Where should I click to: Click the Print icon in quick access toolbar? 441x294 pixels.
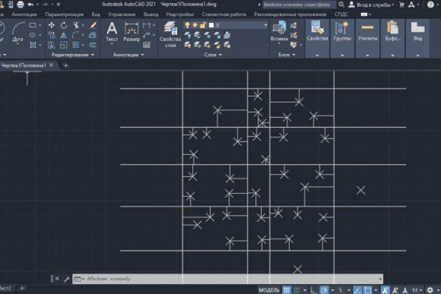click(20, 4)
